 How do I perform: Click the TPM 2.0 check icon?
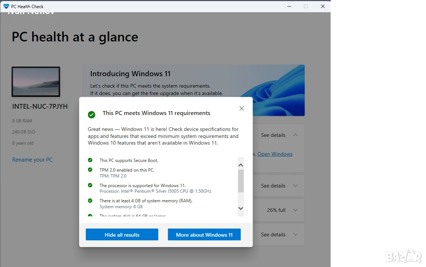click(90, 170)
